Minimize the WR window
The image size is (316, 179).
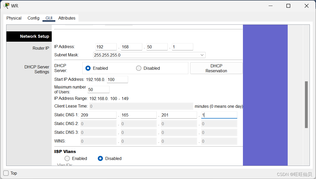point(270,6)
